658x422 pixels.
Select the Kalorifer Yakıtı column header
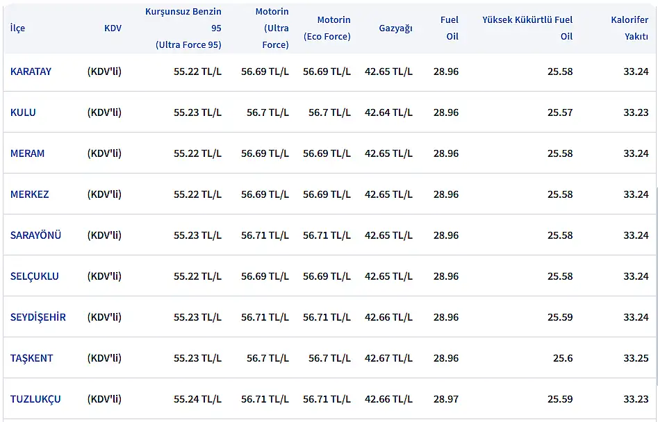tap(630, 28)
